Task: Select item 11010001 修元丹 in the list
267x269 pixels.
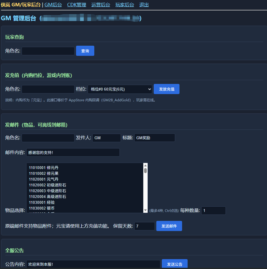Action: coord(85,167)
